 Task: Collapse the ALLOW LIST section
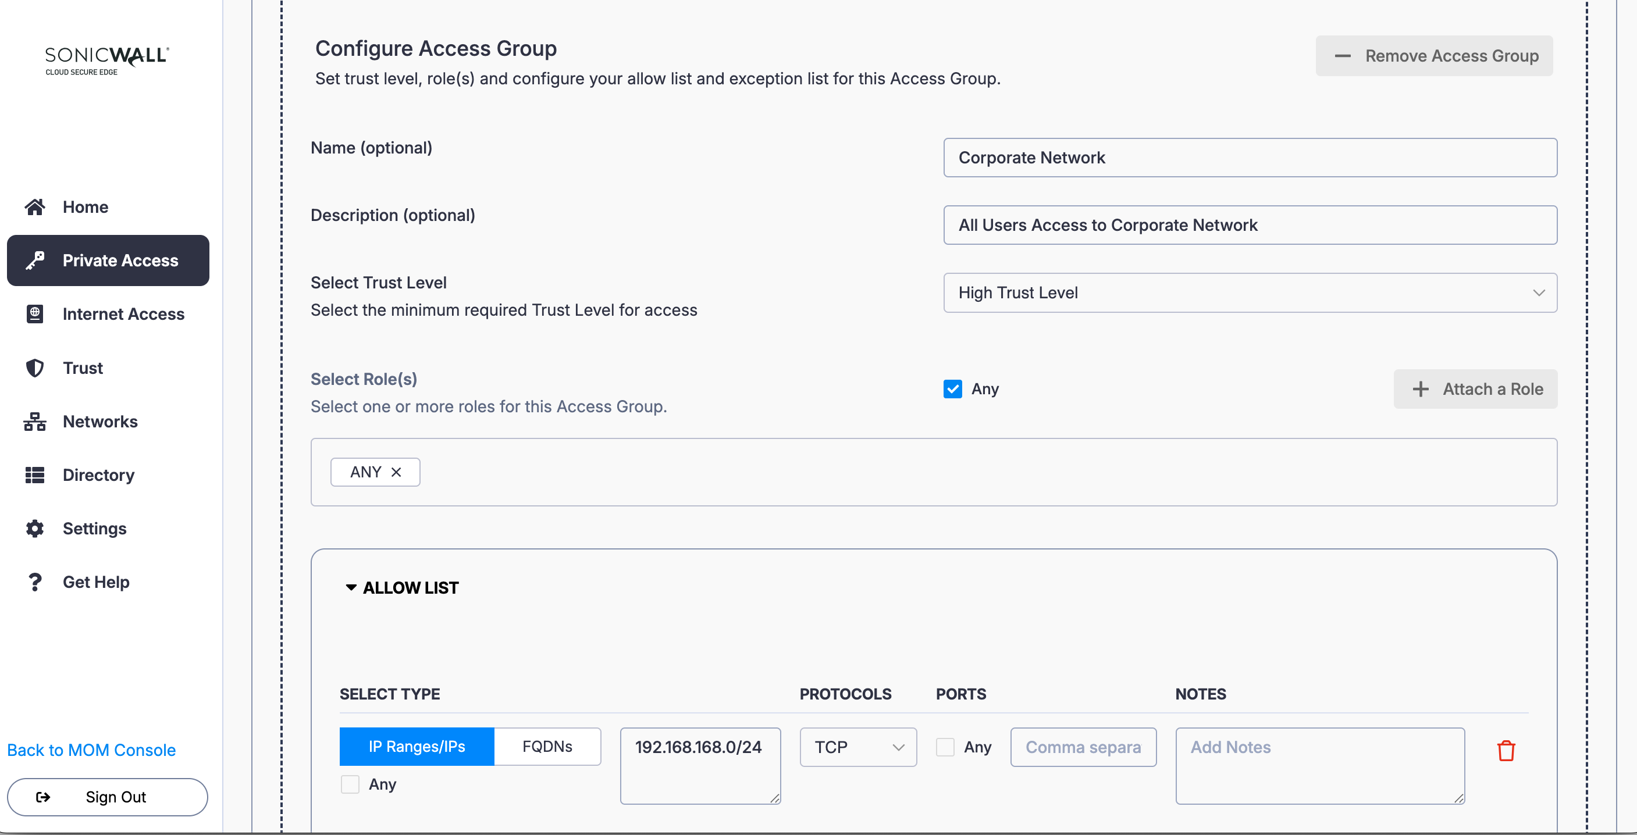351,587
